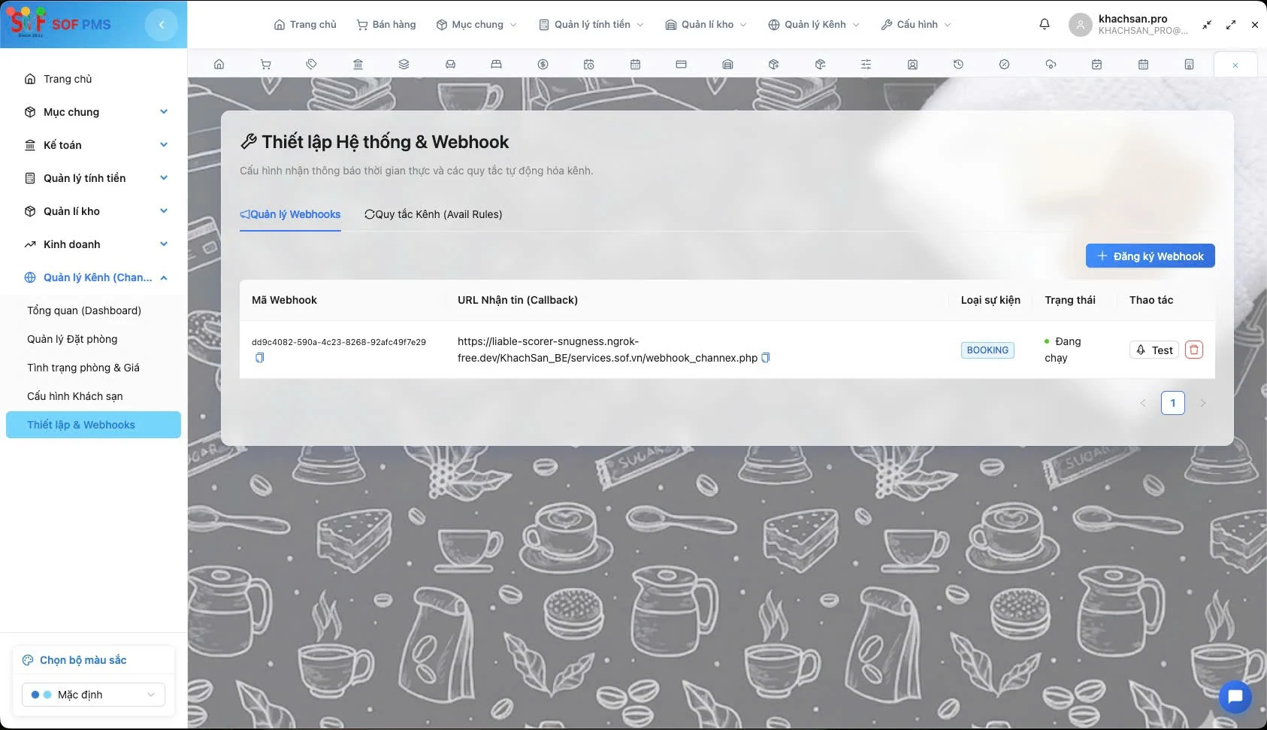Delete the BOOKING webhook with trash icon
The image size is (1267, 730).
point(1194,350)
